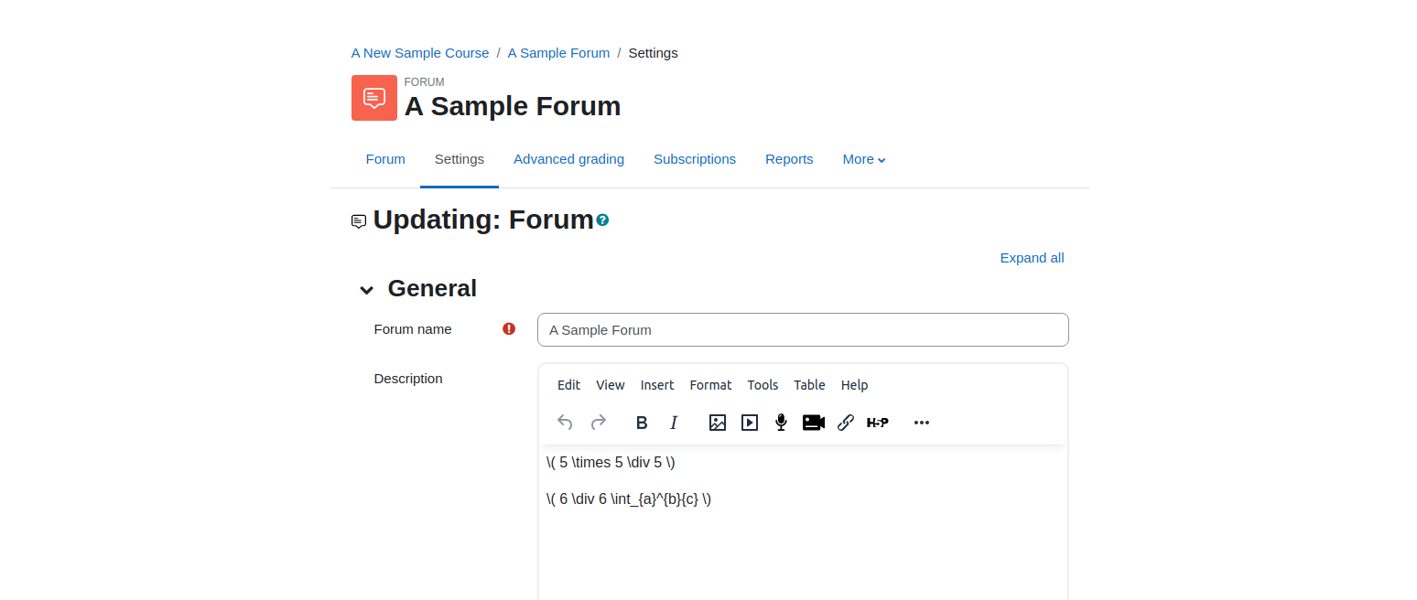Toggle bold formatting in editor

coord(642,423)
